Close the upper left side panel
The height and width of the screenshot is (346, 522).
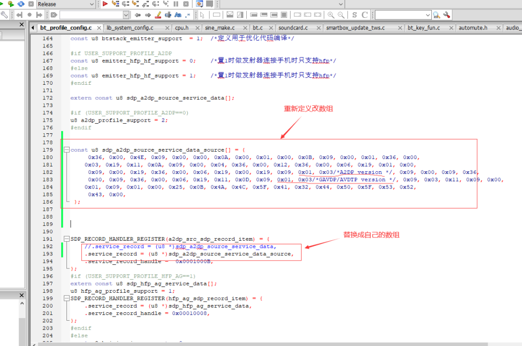point(22,25)
